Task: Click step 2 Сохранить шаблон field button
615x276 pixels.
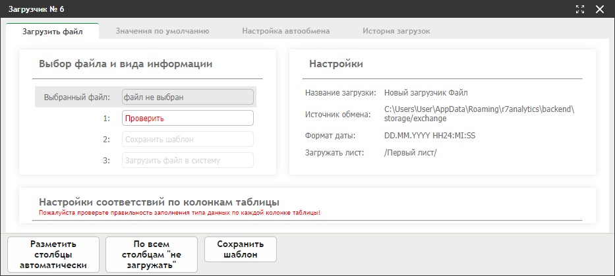Action: point(188,139)
